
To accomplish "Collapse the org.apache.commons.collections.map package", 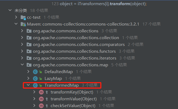I will click(x=22, y=65).
